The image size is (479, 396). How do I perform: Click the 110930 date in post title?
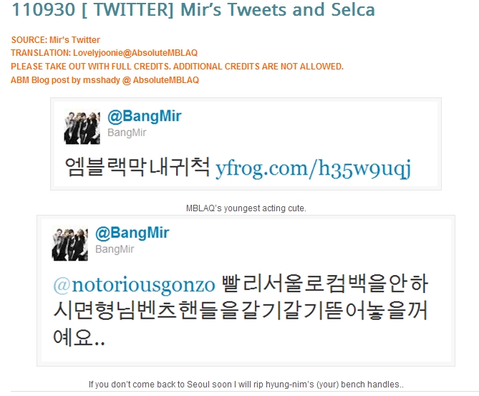44,9
